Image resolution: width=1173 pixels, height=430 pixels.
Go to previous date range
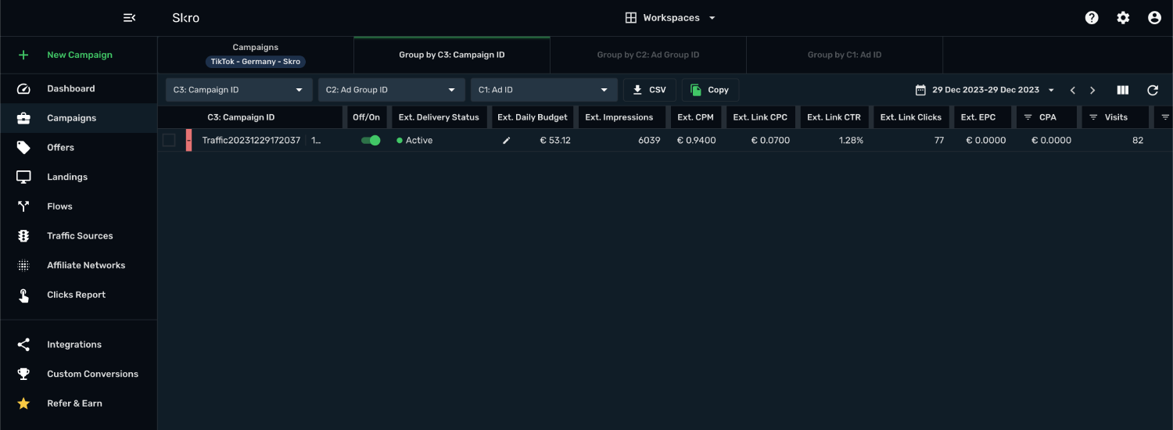(1073, 90)
